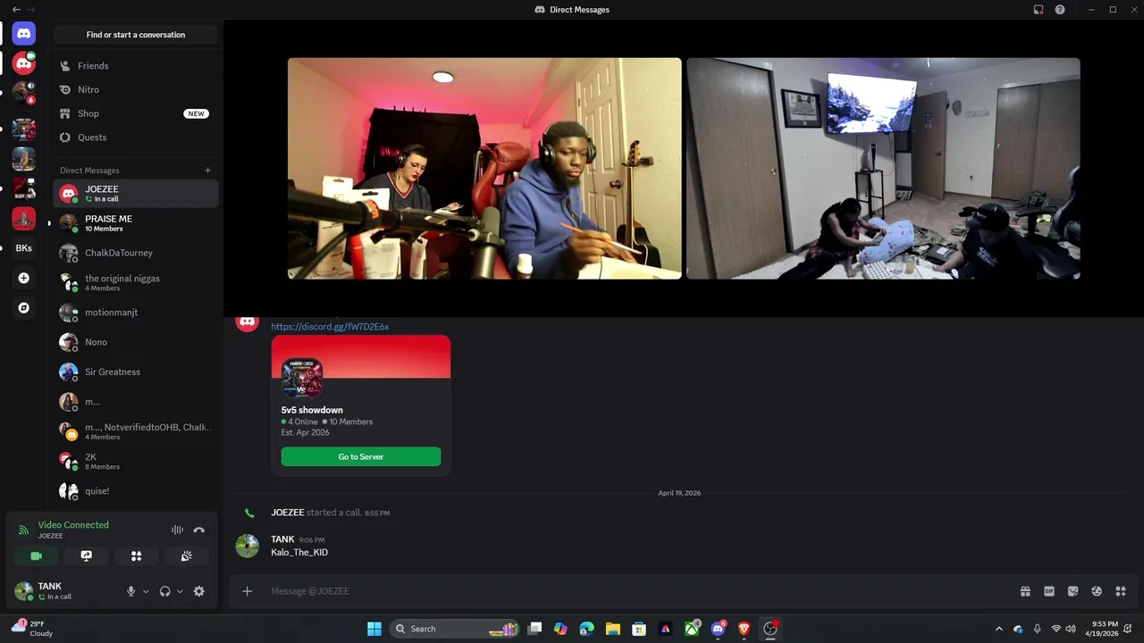Image resolution: width=1144 pixels, height=643 pixels.
Task: Open Sir Greatness conversation
Action: point(136,372)
